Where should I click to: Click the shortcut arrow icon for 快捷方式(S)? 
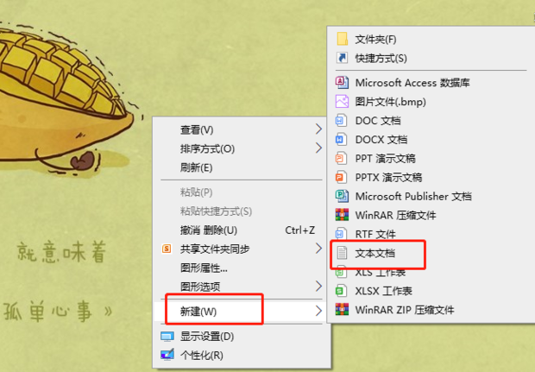click(342, 58)
